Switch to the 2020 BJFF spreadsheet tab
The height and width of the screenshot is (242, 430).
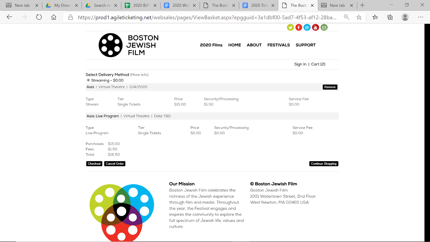click(140, 5)
